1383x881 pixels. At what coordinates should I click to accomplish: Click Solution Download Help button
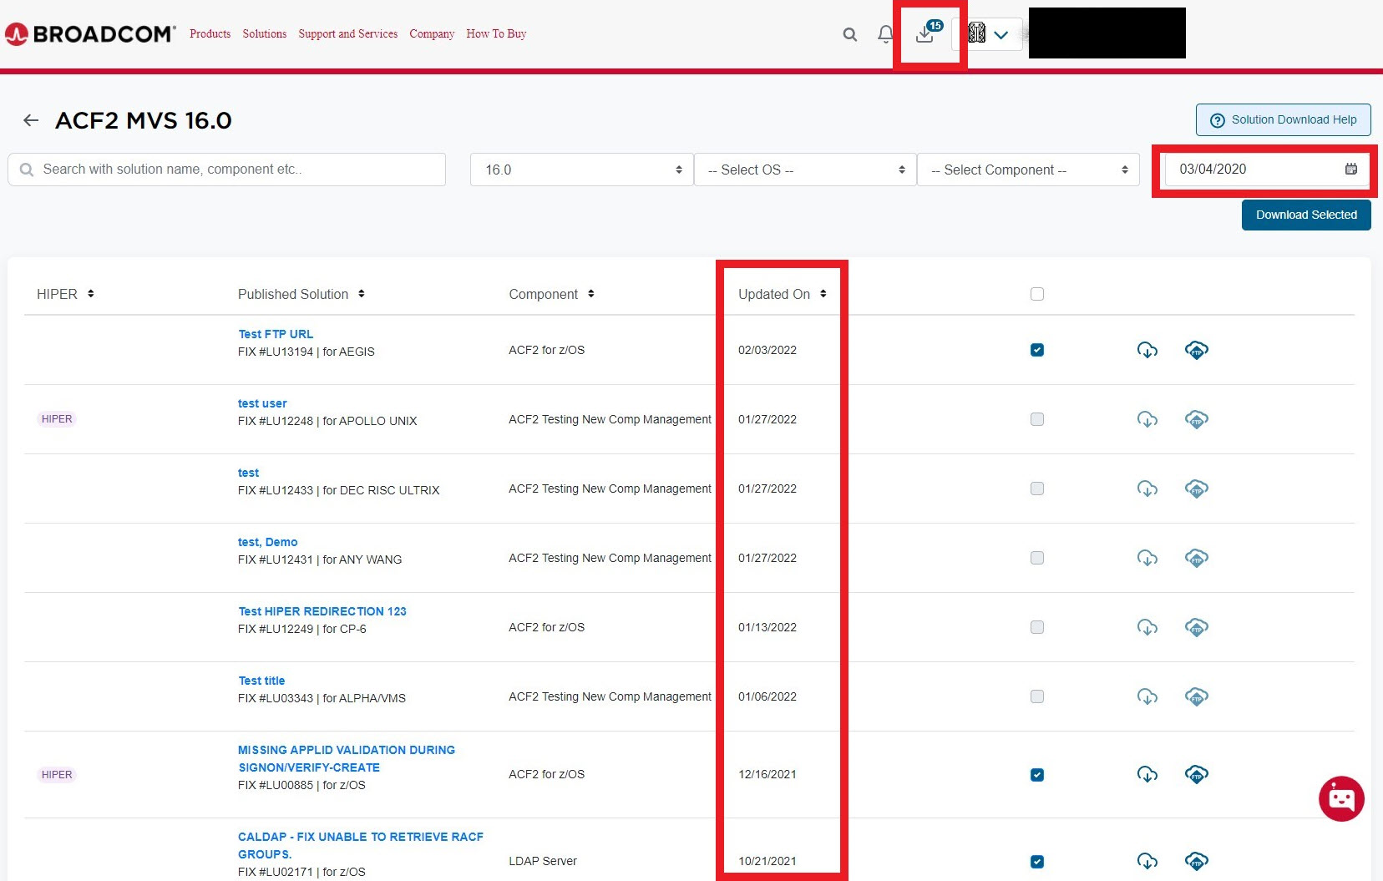click(x=1283, y=119)
